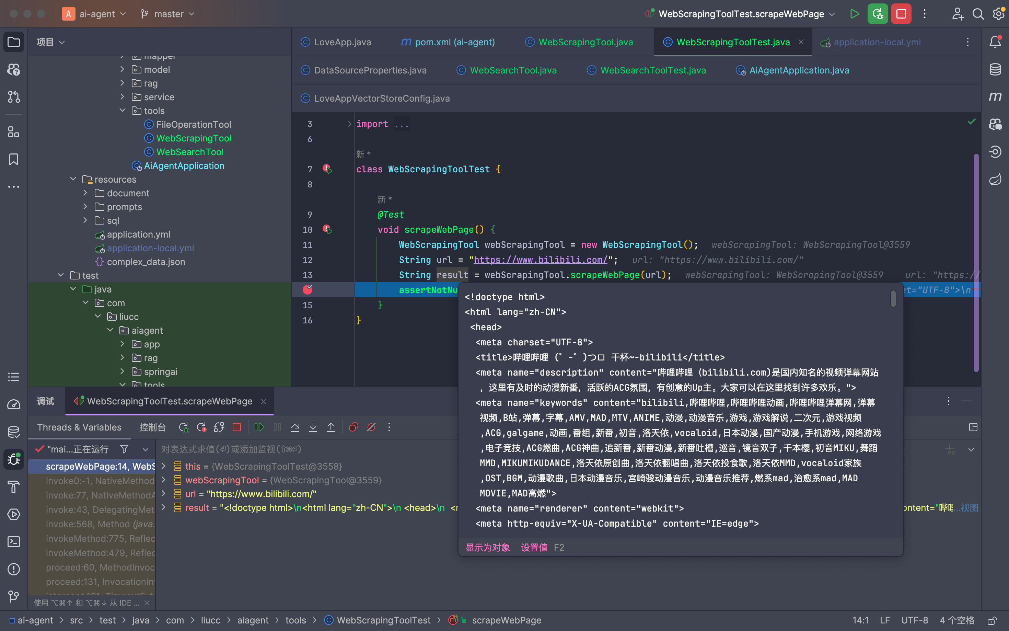Toggle read-only lock icon in status bar

coord(992,621)
